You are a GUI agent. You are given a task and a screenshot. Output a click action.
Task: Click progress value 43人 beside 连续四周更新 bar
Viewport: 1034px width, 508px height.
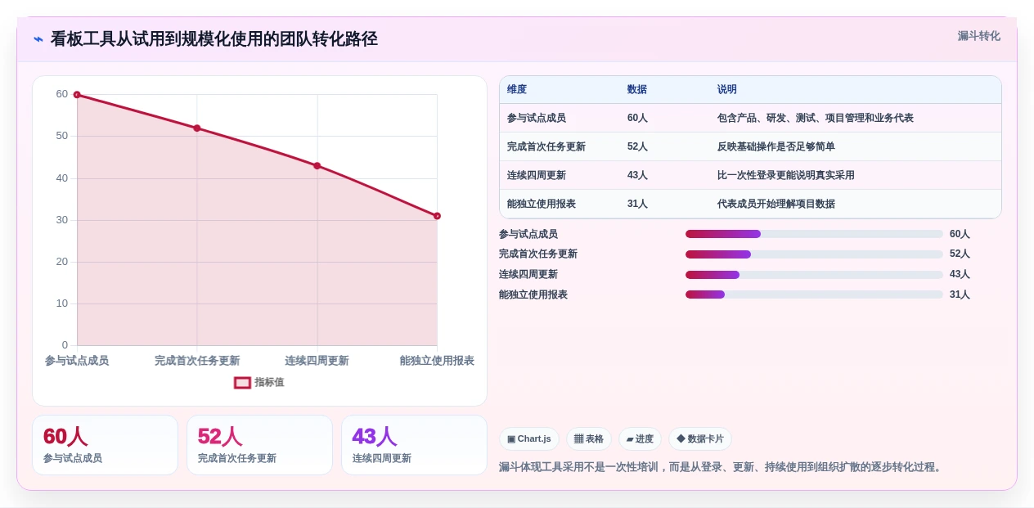pos(960,275)
